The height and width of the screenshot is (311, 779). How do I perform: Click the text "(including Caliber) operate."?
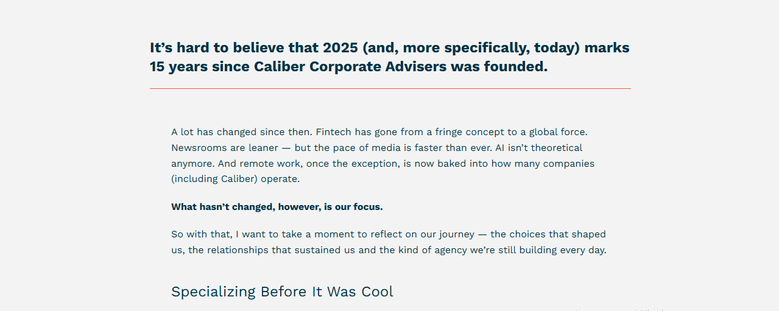point(236,180)
